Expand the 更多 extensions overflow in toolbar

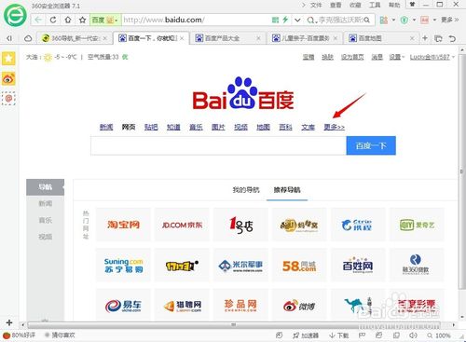(450, 20)
